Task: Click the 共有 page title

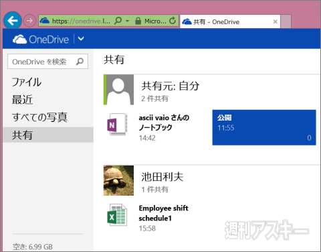Action: point(114,60)
